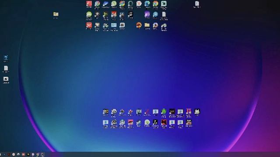This screenshot has width=280, height=157.
Task: Click the pink square icon on the taskbar
Action: pos(23,154)
